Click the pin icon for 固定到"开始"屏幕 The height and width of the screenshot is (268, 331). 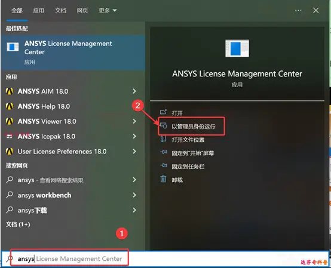pos(163,152)
